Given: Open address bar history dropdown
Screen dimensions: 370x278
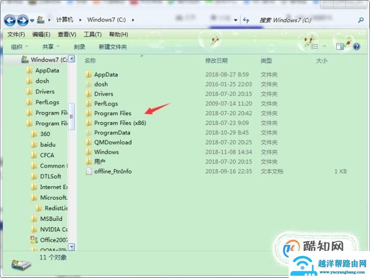Looking at the screenshot, I should pyautogui.click(x=235, y=20).
